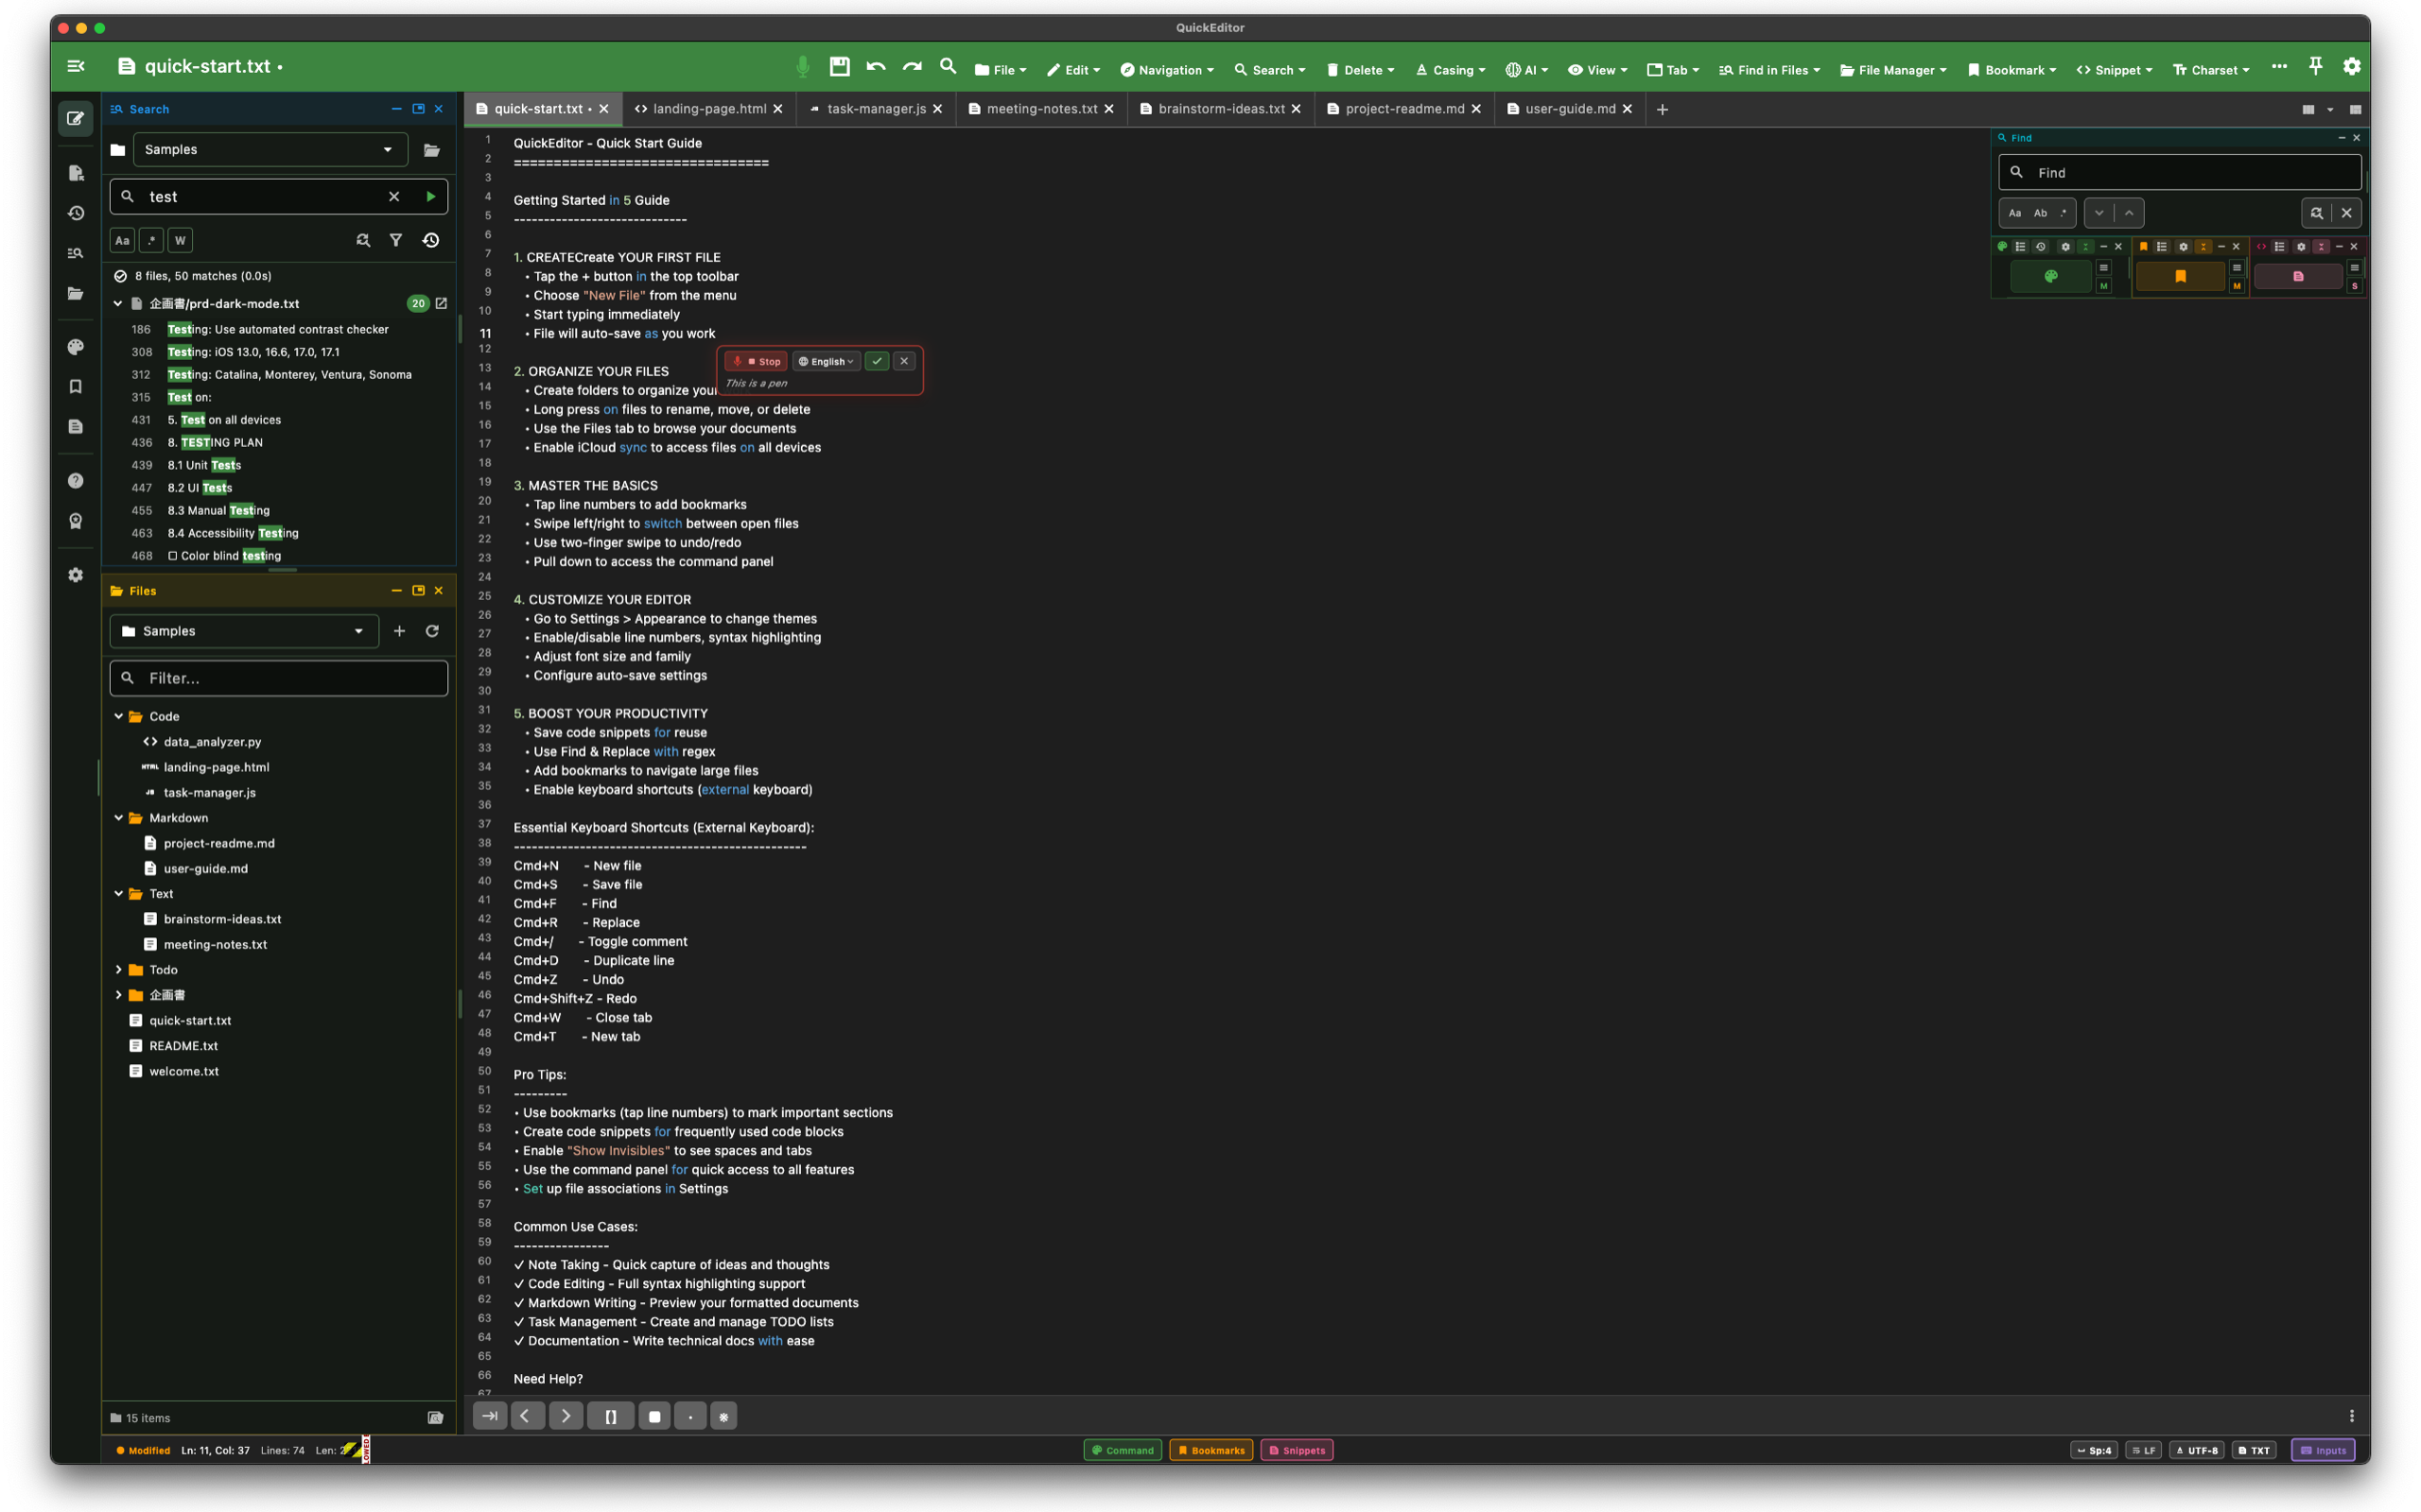The width and height of the screenshot is (2421, 1512).
Task: Toggle whole word W in Search panel
Action: tap(180, 240)
